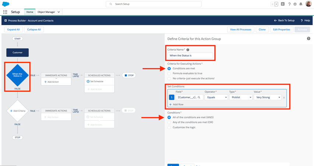The height and width of the screenshot is (166, 314).
Task: Click Add Row under Set Conditions
Action: tap(176, 105)
